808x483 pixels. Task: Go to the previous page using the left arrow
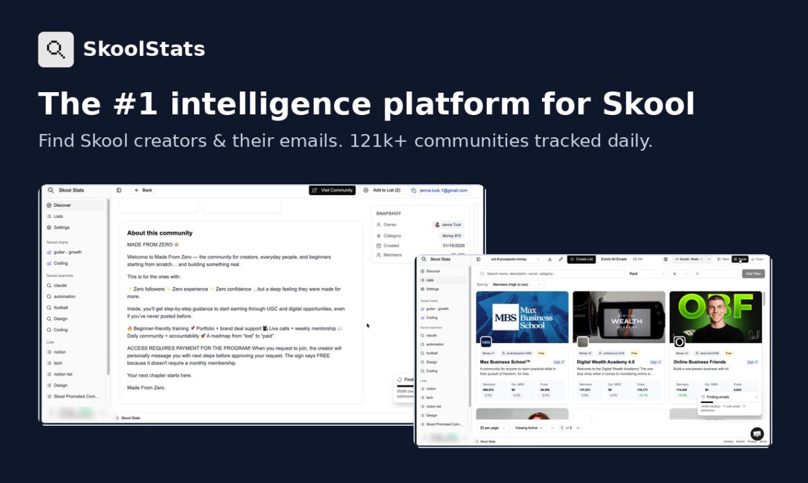pos(553,428)
